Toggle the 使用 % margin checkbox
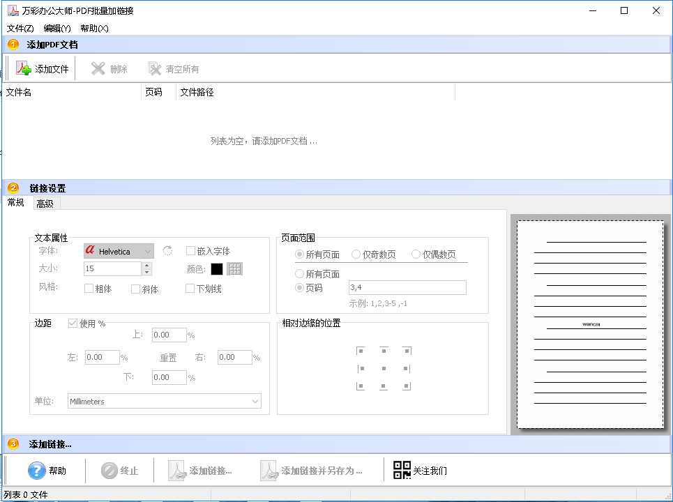This screenshot has width=673, height=502. point(73,323)
